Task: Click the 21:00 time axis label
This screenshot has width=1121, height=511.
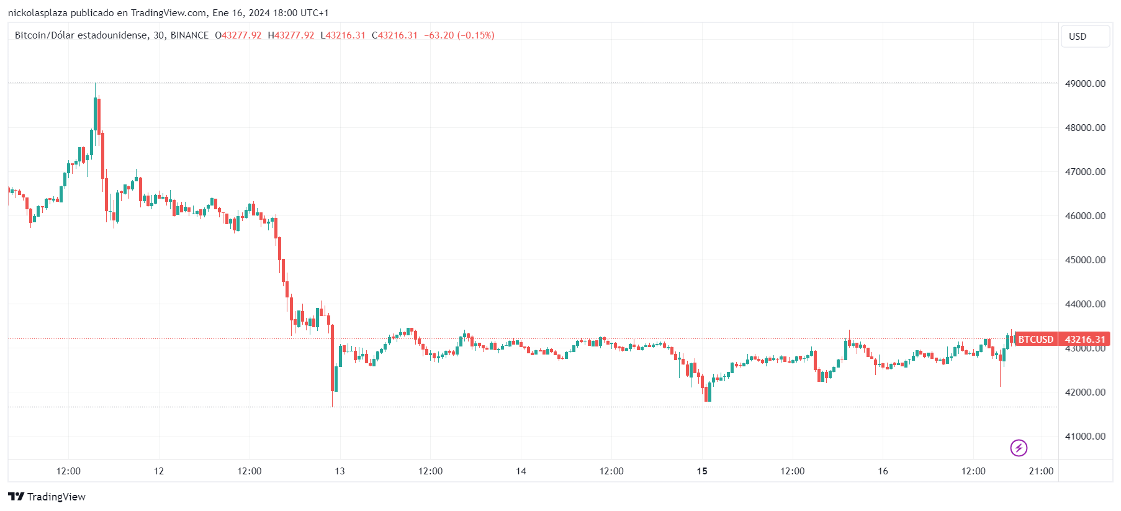Action: click(x=1041, y=471)
